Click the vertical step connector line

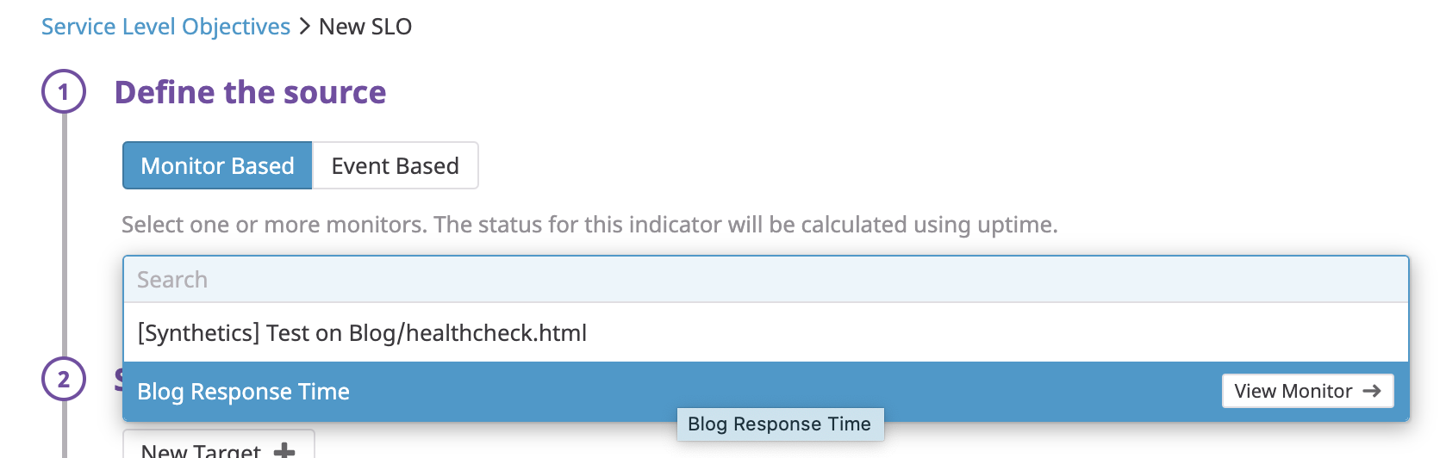[64, 232]
